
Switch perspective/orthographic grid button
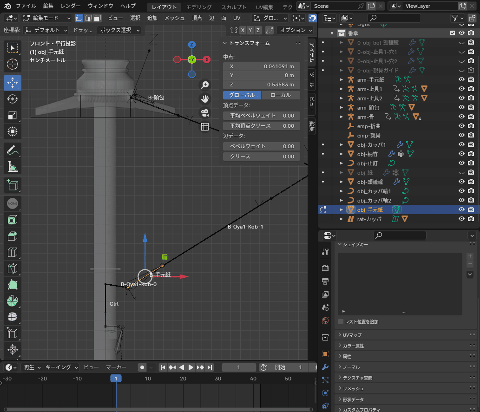coord(205,127)
